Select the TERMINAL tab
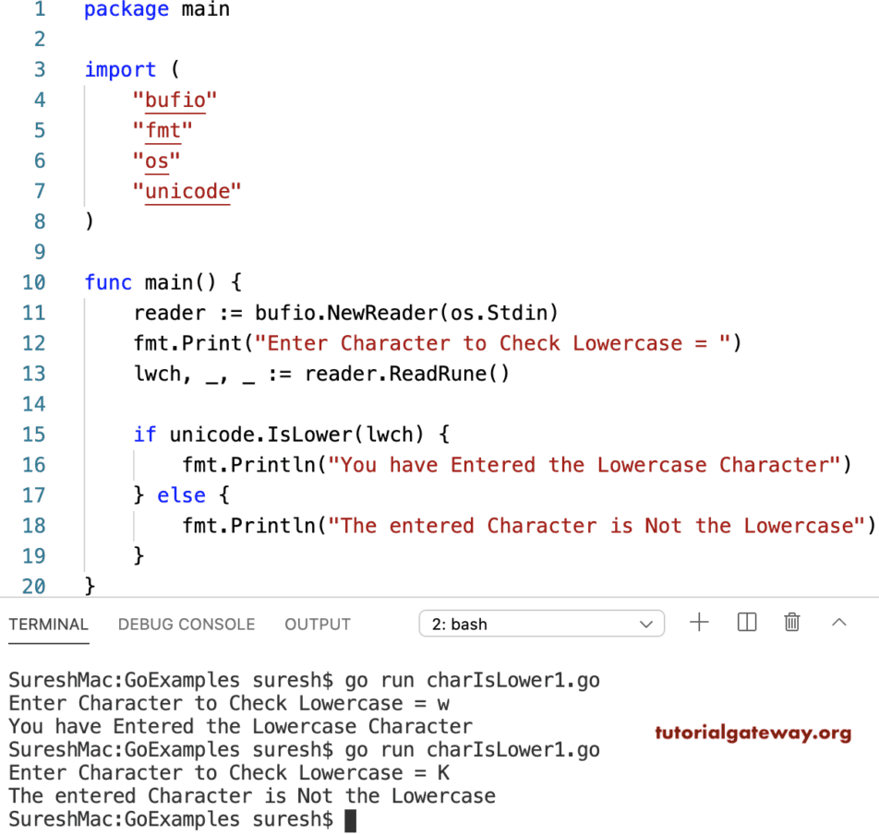 coord(48,624)
